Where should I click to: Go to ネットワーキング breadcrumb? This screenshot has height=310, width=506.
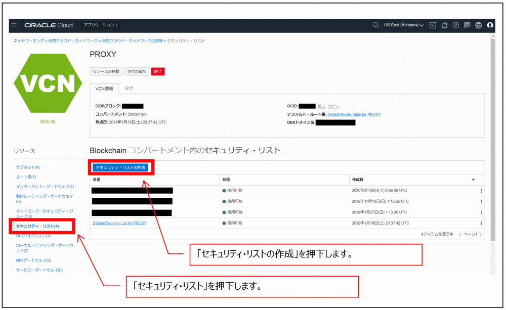coord(29,41)
